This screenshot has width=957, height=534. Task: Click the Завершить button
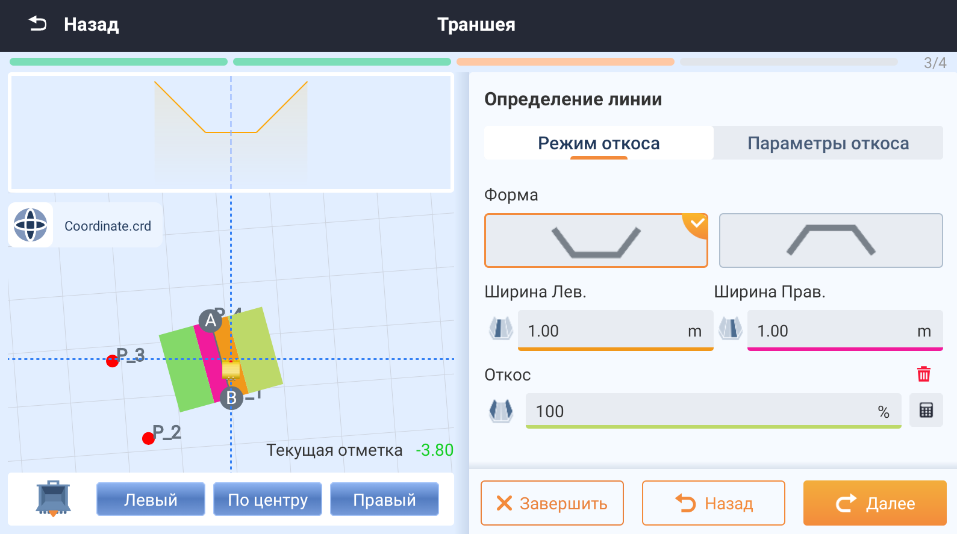point(552,503)
